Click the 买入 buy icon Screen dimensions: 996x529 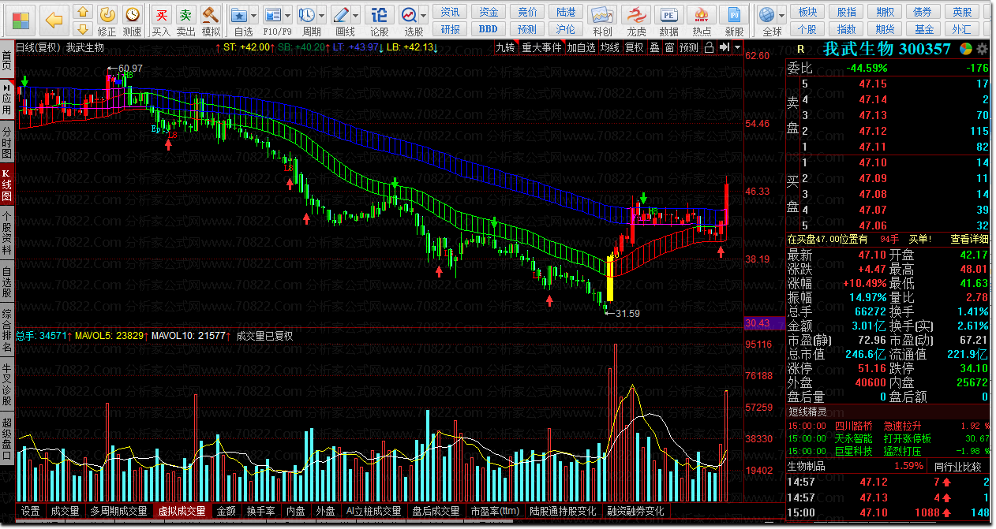coord(161,20)
